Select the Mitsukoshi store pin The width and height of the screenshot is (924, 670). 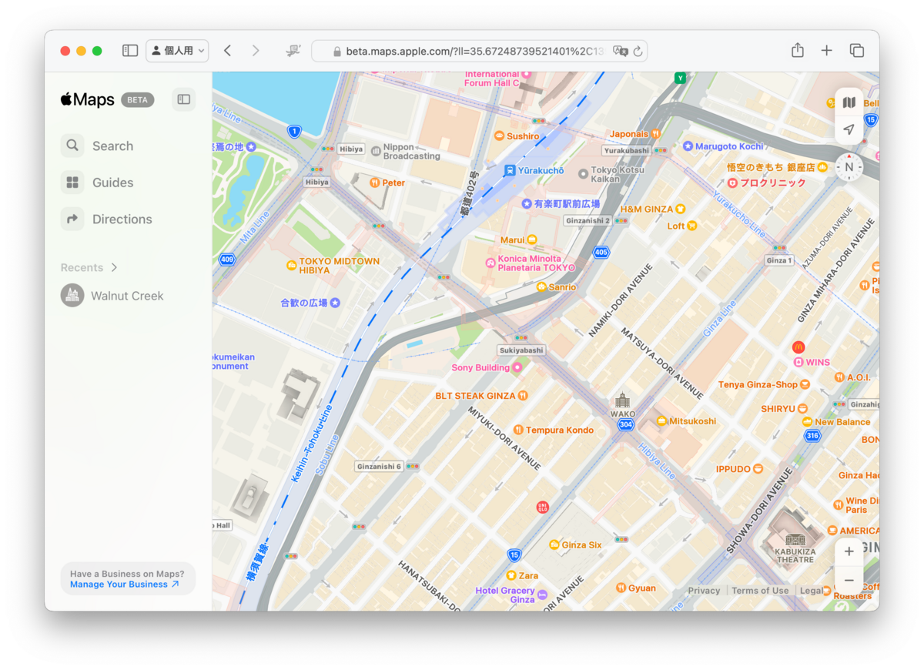pyautogui.click(x=661, y=421)
